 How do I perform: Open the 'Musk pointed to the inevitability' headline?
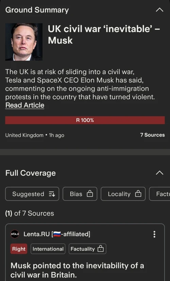pyautogui.click(x=77, y=270)
